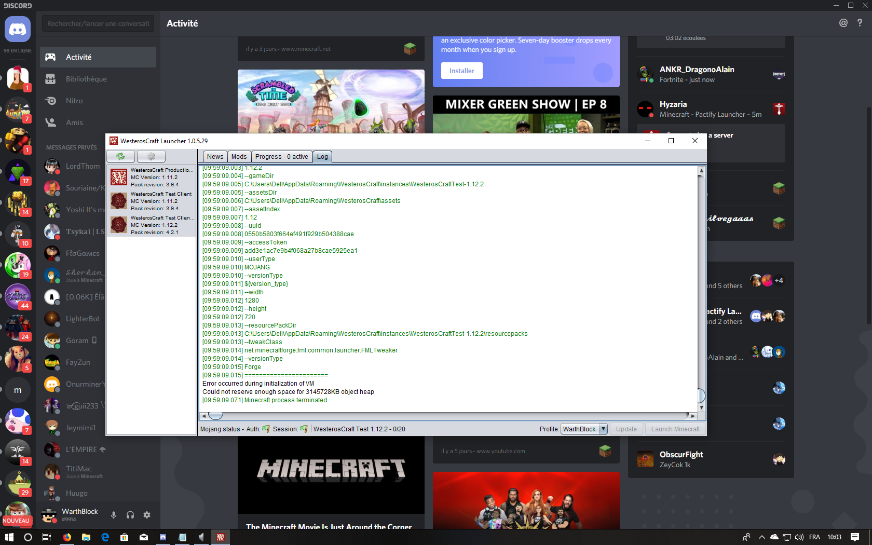Click Hyzaria's Minecraft Pactify Launcher activity
Image resolution: width=872 pixels, height=545 pixels.
[x=711, y=109]
